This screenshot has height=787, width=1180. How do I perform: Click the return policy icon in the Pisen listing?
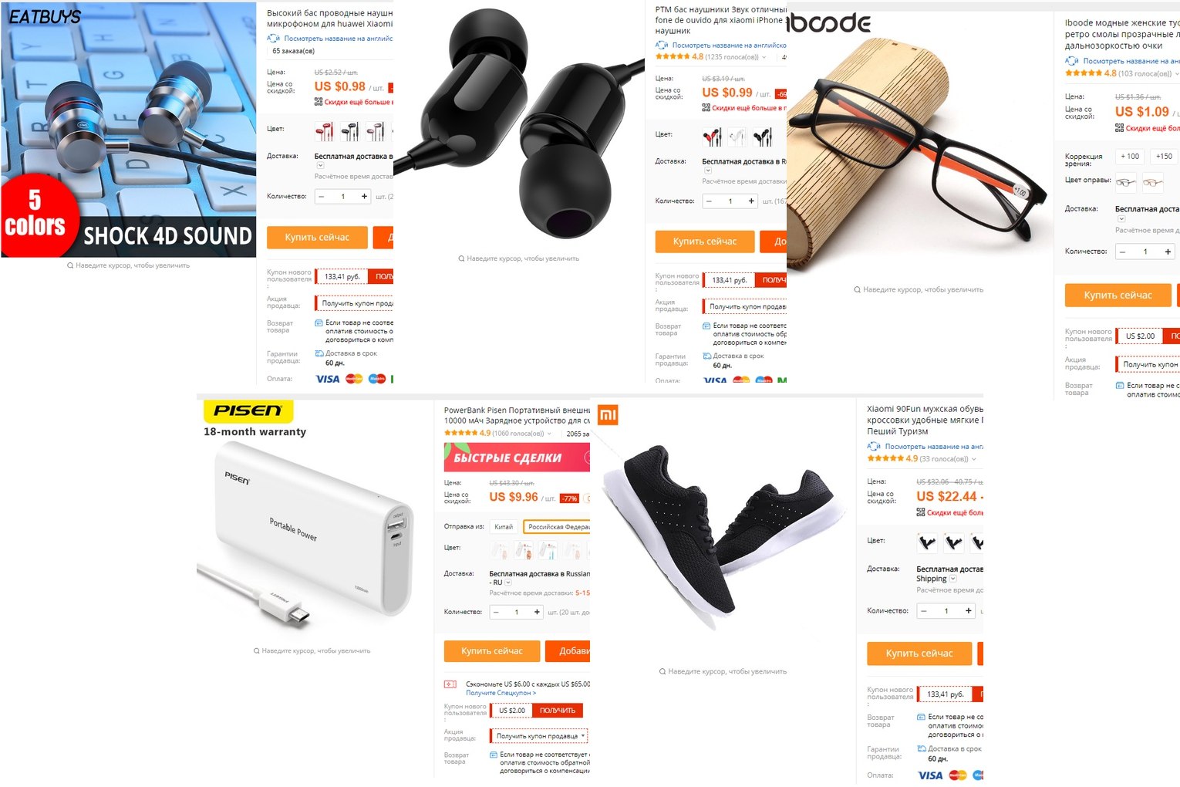tap(494, 755)
